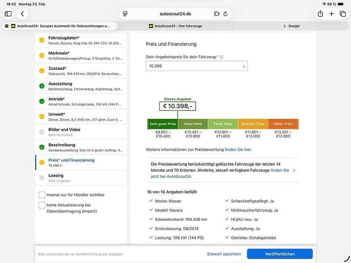Open a new tab with plus icon

pyautogui.click(x=332, y=14)
